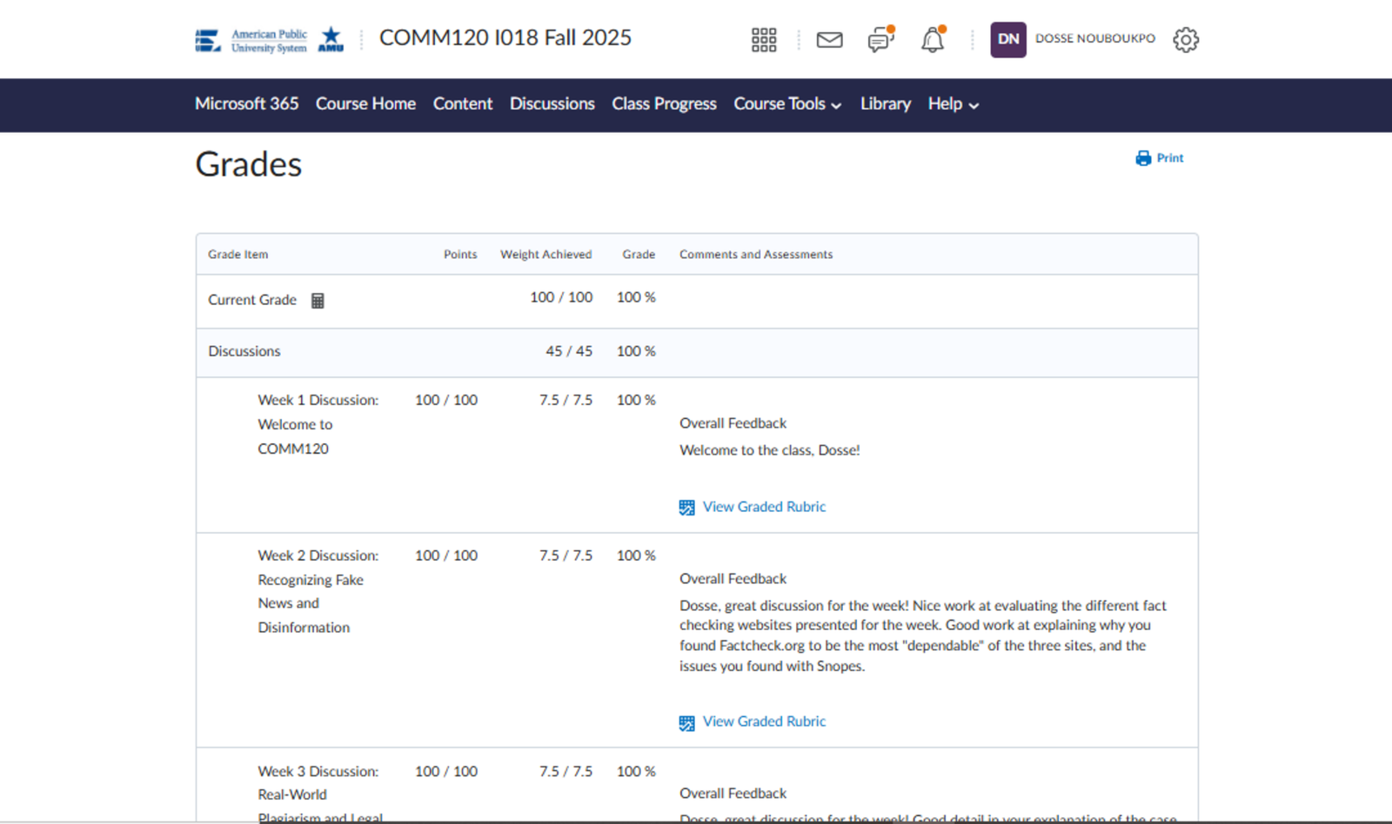Click rubric icon for Week 2 Discussion

[x=687, y=722]
